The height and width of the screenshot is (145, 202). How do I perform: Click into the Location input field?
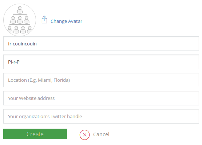pyautogui.click(x=101, y=80)
